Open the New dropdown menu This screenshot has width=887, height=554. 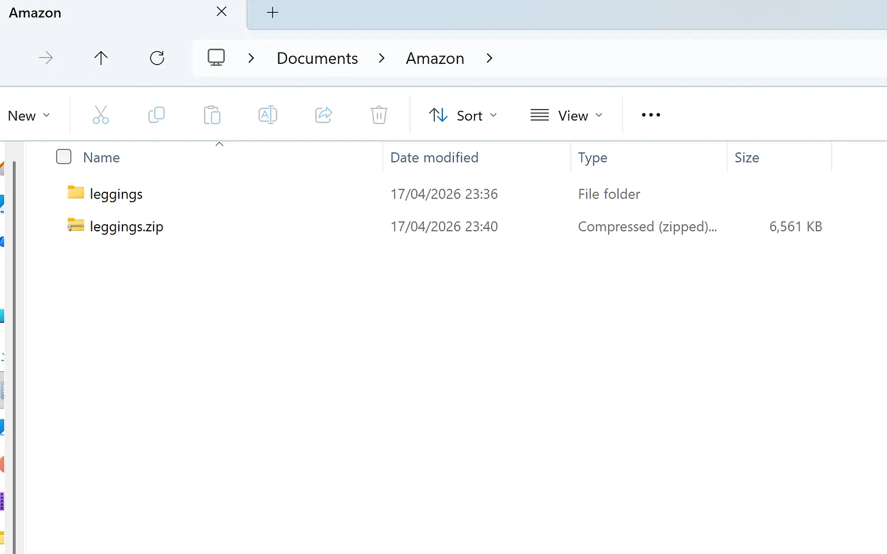(29, 116)
